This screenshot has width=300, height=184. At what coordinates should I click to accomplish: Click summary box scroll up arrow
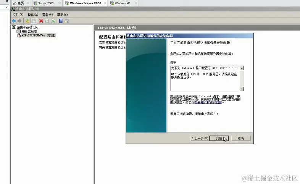242,68
